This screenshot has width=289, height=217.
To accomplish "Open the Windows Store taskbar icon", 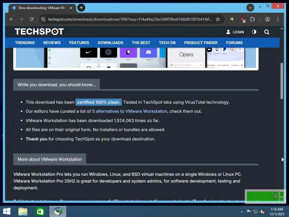I will pyautogui.click(x=40, y=211).
